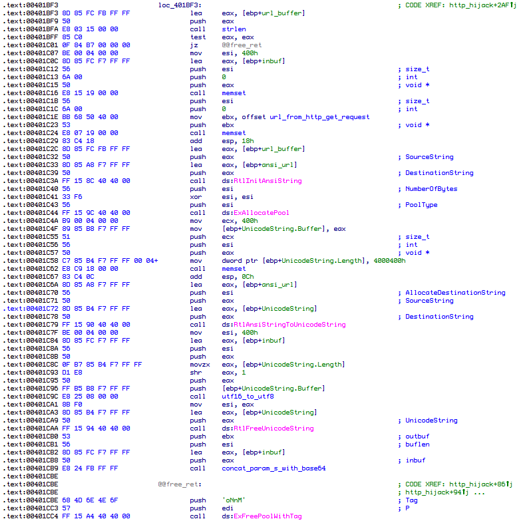The height and width of the screenshot is (521, 519).
Task: Click 'add esp, 18h' instruction
Action: 222,141
